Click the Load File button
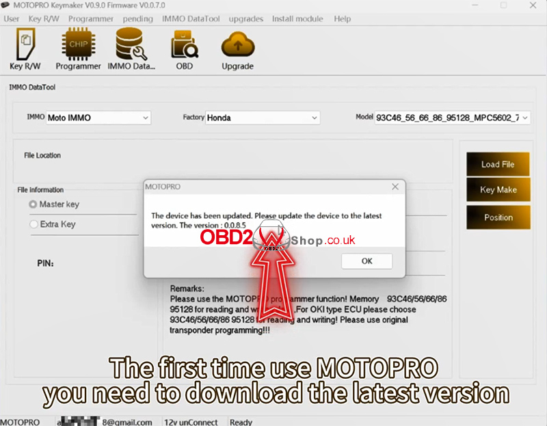The width and height of the screenshot is (547, 426). click(498, 164)
